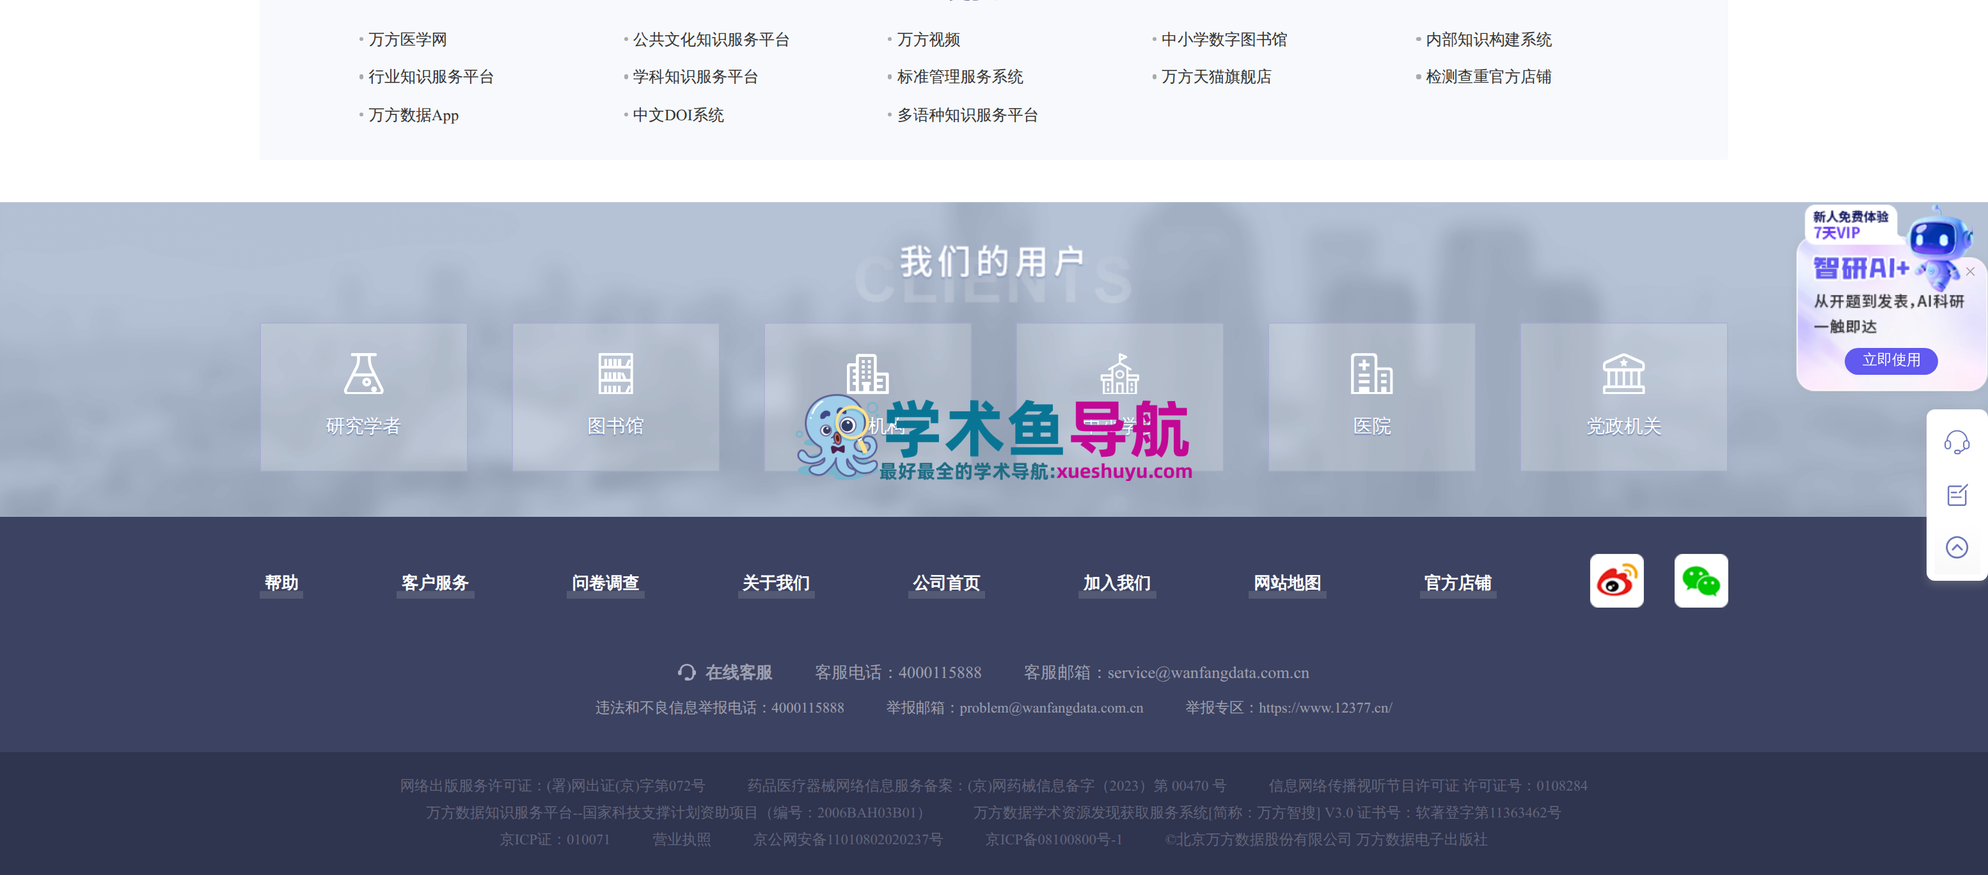Click the service@wanfangdata.com.cn email text
1988x875 pixels.
[x=1208, y=672]
